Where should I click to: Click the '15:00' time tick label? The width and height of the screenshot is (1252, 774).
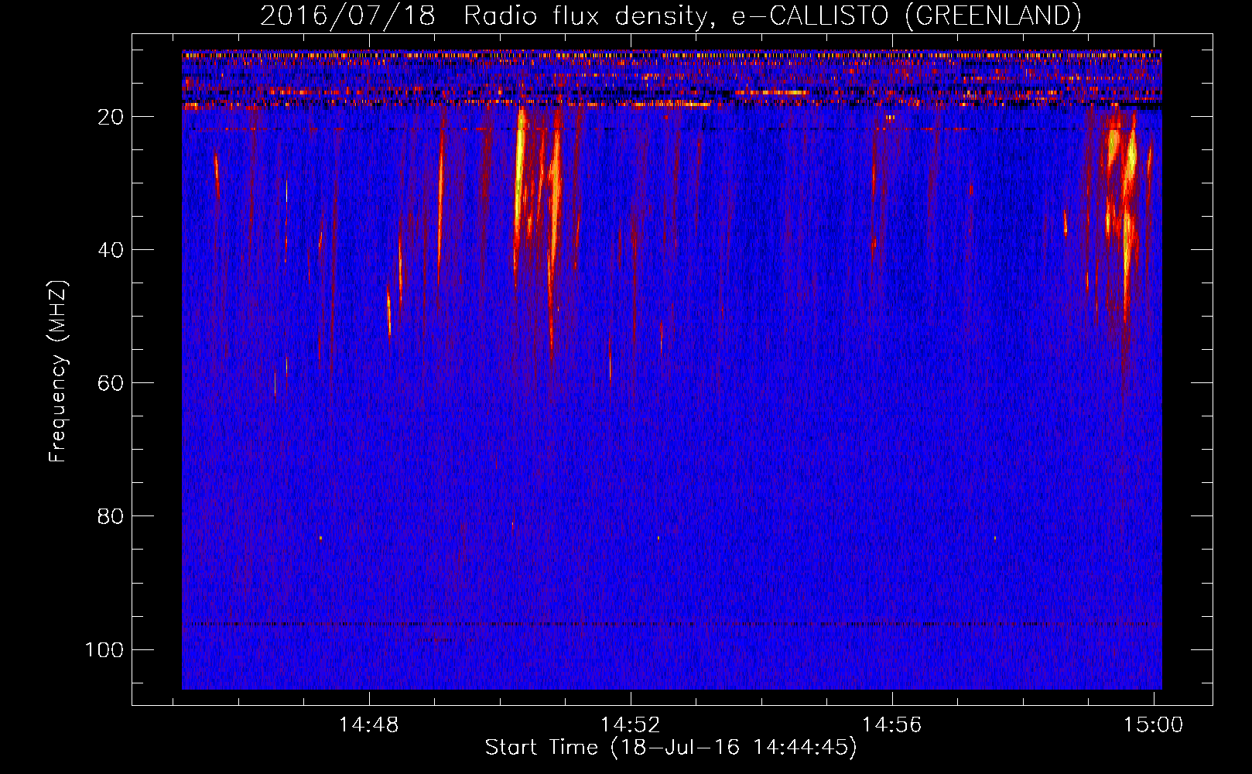(1154, 725)
